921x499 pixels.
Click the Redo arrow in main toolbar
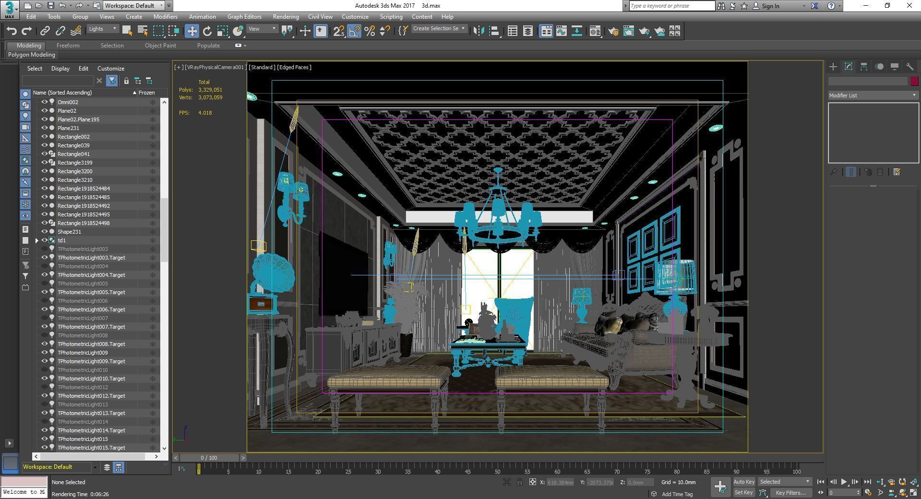click(27, 31)
